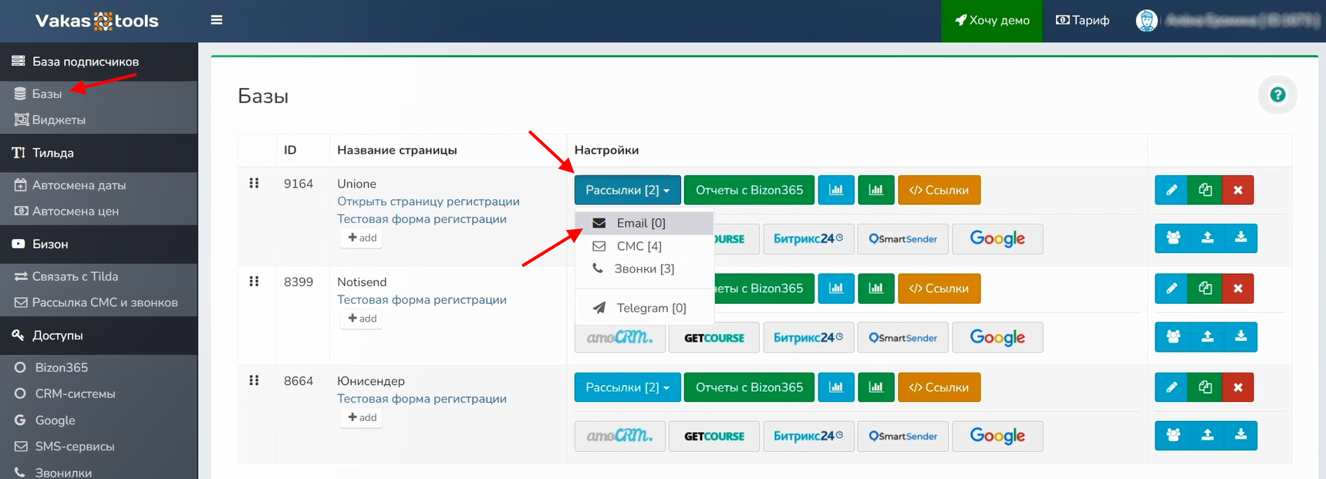Click the red delete button for Unione
Viewport: 1326px width, 479px height.
pyautogui.click(x=1237, y=191)
